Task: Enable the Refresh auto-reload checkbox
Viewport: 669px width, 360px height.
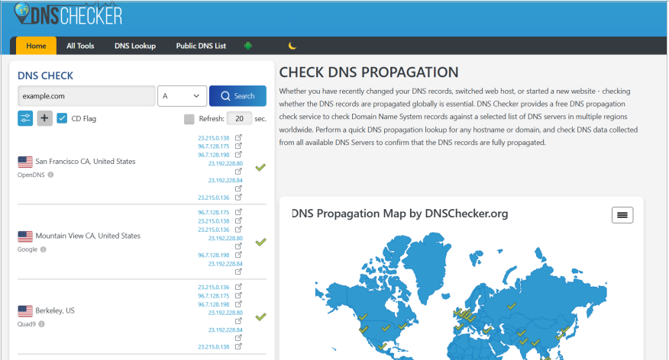Action: 189,119
